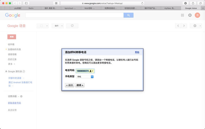The image size is (205, 129).
Task: Open the account avatar menu
Action: click(x=197, y=15)
